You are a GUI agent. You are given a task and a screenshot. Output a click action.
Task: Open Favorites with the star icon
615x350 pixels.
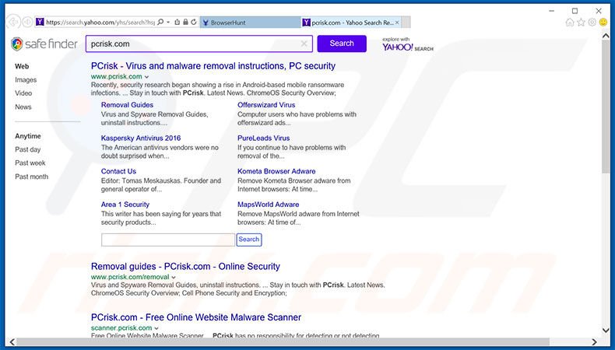click(x=581, y=23)
